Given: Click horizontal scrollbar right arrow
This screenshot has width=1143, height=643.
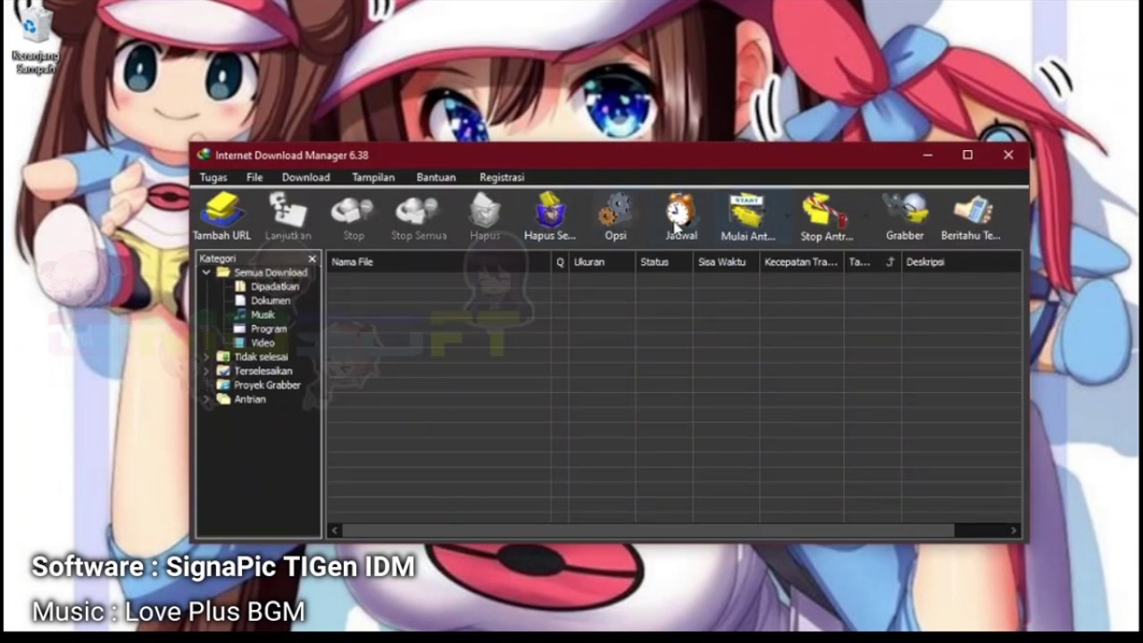Looking at the screenshot, I should tap(1014, 530).
